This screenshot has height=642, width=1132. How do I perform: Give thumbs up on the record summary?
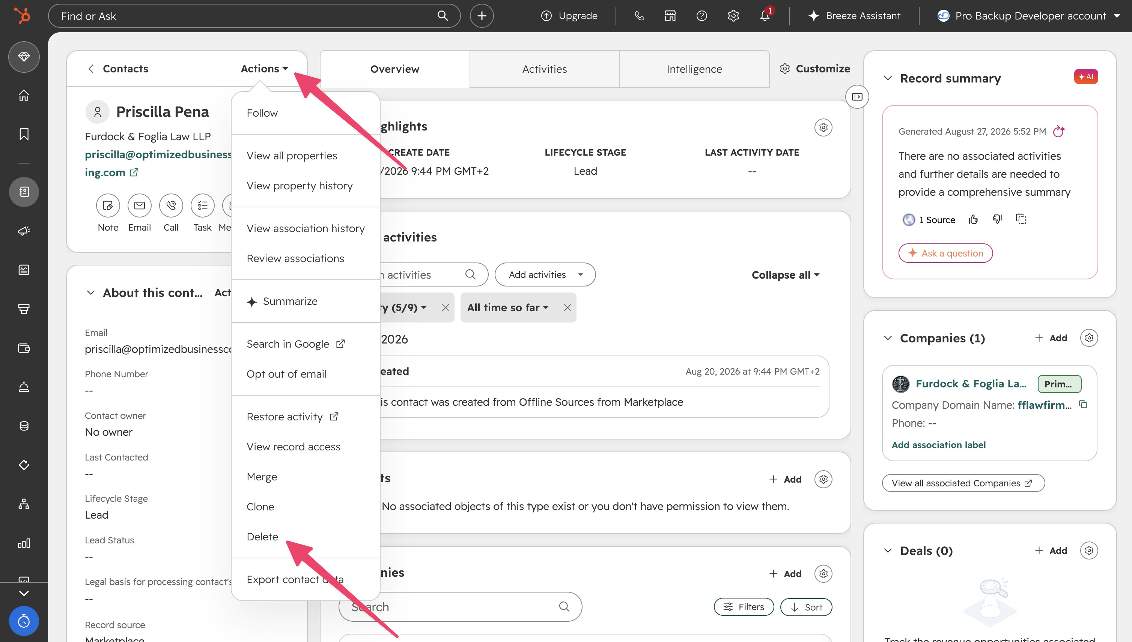tap(973, 220)
